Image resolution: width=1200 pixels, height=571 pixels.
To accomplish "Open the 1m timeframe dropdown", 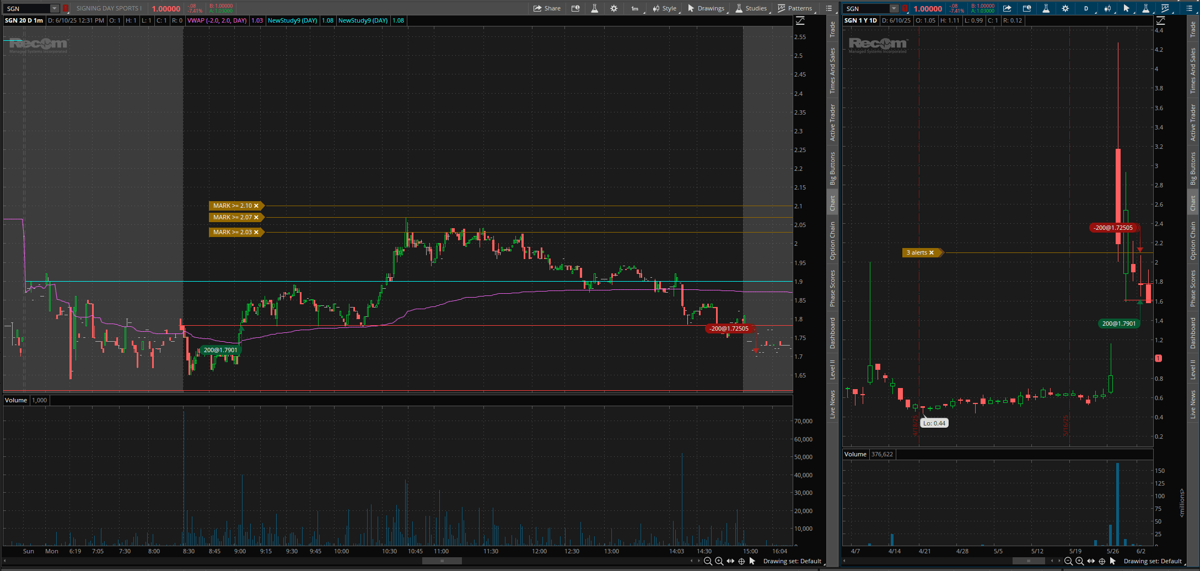I will click(x=634, y=8).
